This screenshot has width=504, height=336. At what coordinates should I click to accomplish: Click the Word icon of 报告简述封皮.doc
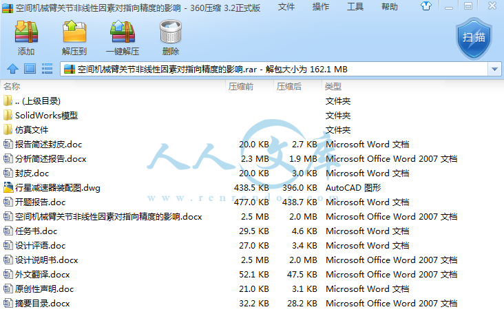8,144
